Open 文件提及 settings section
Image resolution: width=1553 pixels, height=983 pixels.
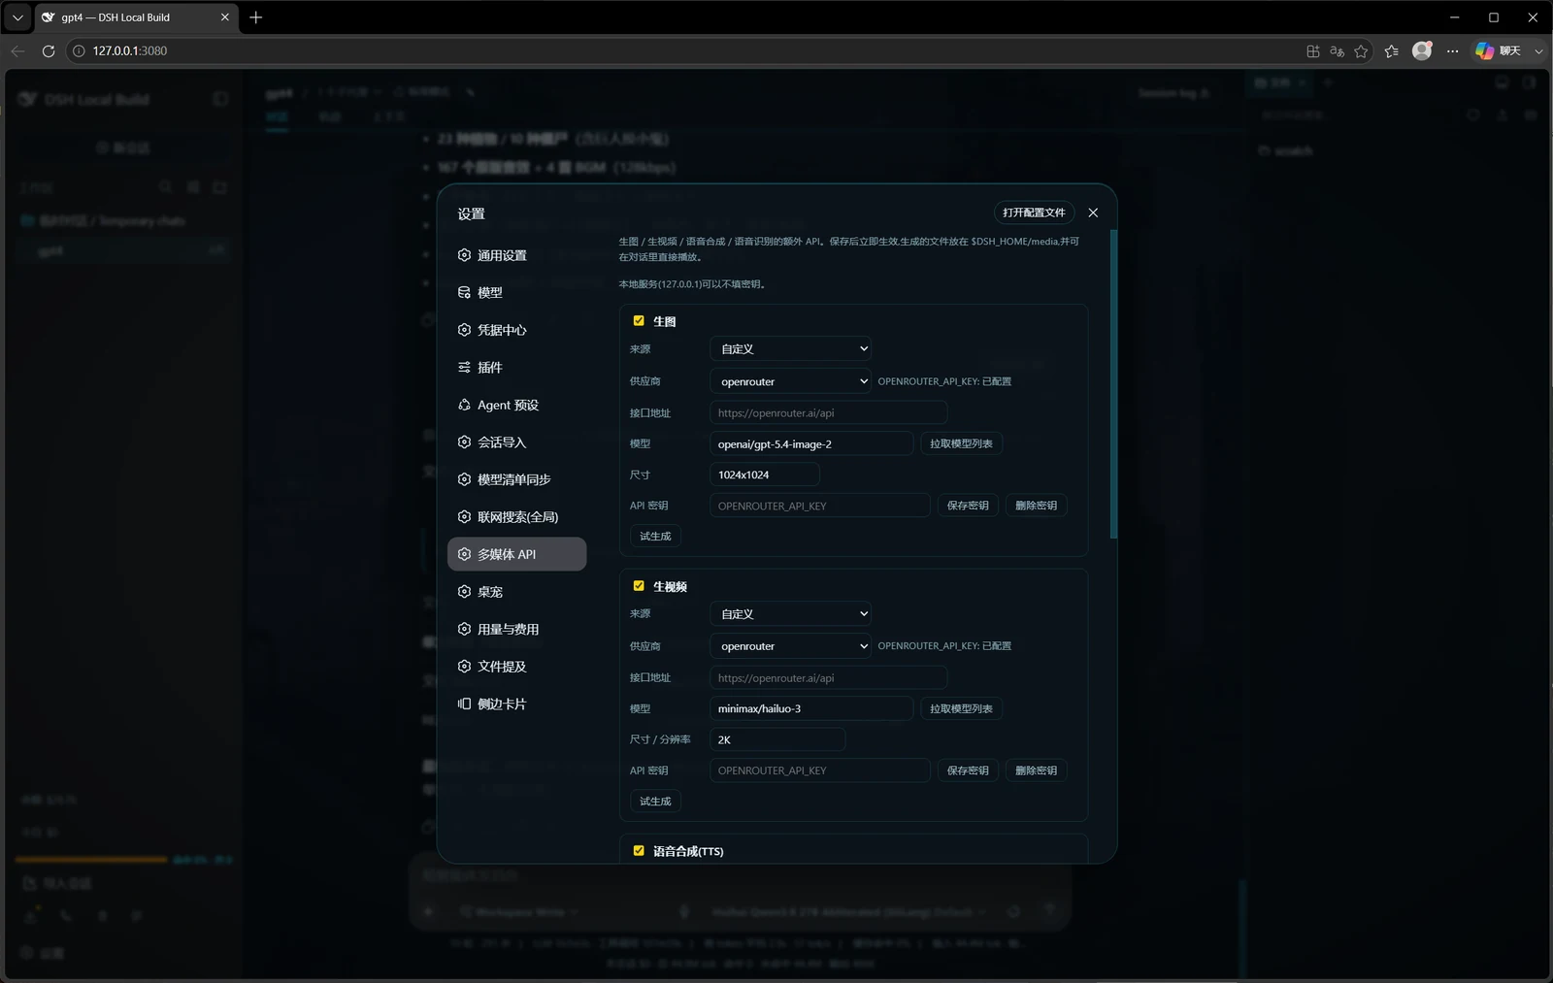pos(516,667)
